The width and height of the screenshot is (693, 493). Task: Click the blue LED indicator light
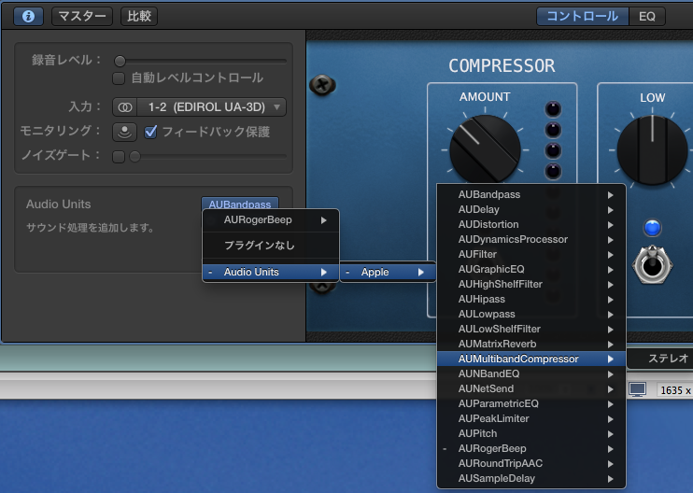(652, 228)
